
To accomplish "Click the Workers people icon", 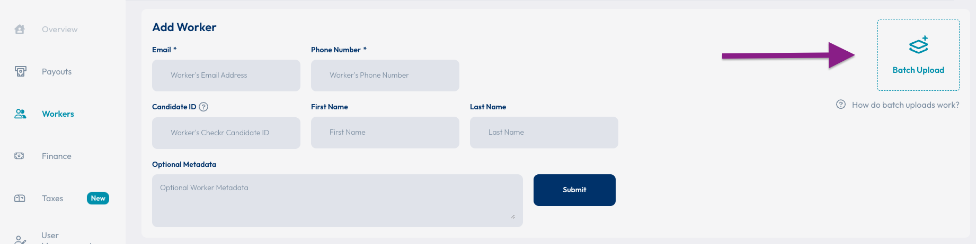I will click(20, 114).
